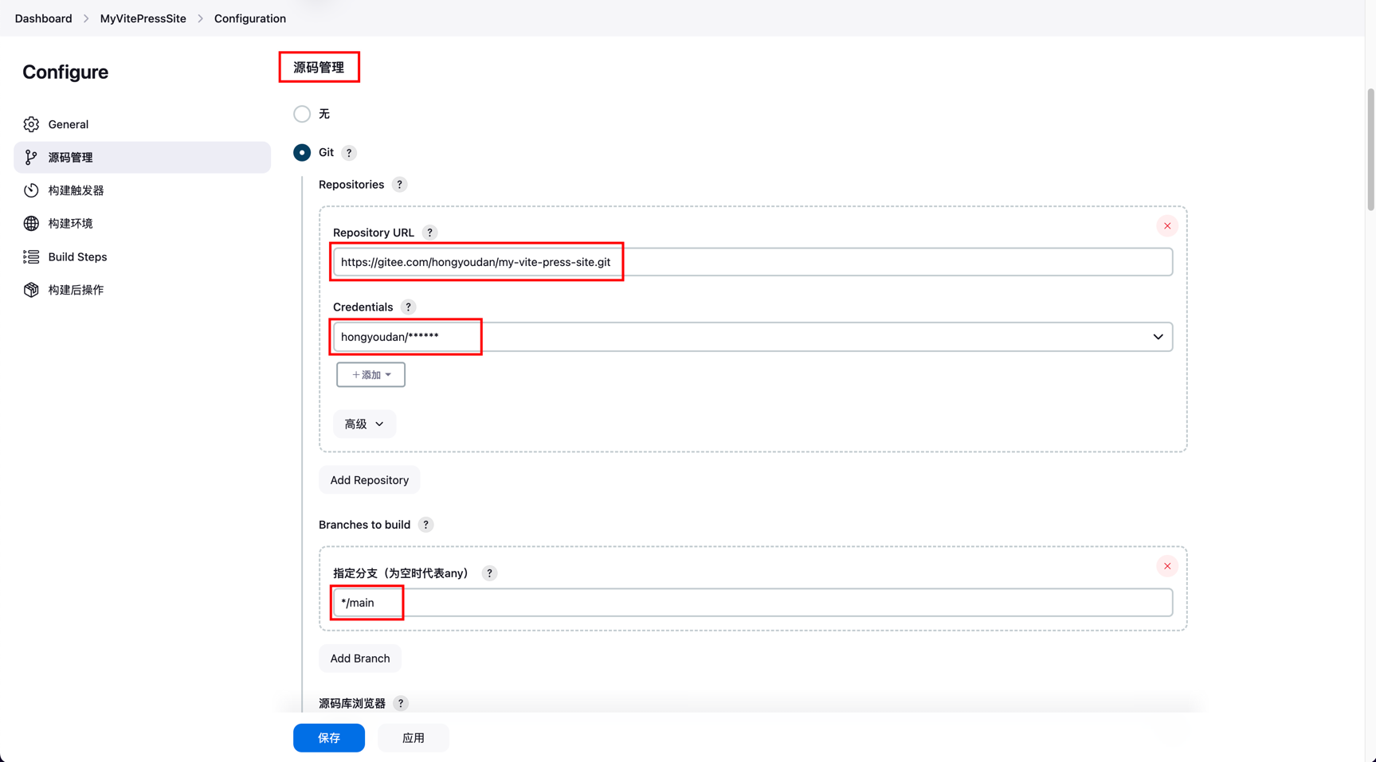Expand the 添加 credentials dropdown

[x=370, y=375]
